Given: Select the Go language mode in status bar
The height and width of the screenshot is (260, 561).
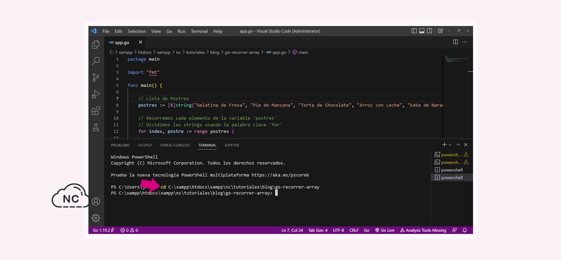Looking at the screenshot, I should coord(367,230).
